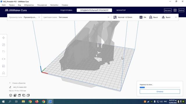Open the &Параметры menu

coord(29,5)
